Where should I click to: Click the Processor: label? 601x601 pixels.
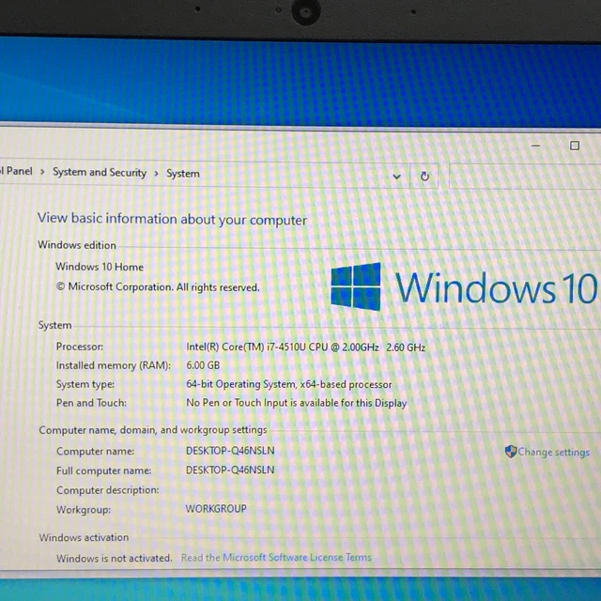(80, 347)
